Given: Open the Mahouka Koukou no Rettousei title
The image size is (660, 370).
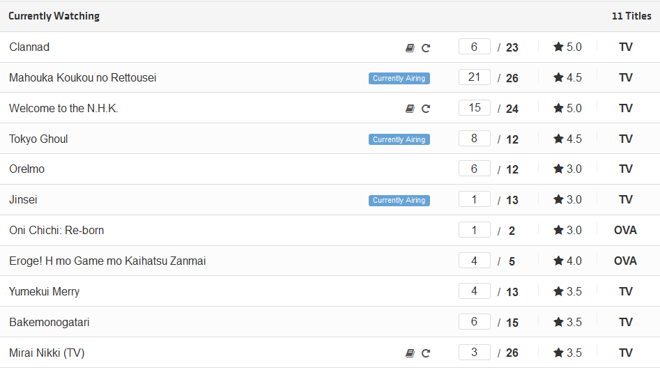Looking at the screenshot, I should [82, 78].
